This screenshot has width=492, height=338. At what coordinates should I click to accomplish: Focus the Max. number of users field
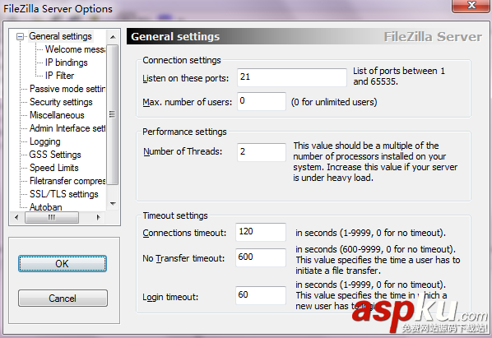[x=262, y=101]
